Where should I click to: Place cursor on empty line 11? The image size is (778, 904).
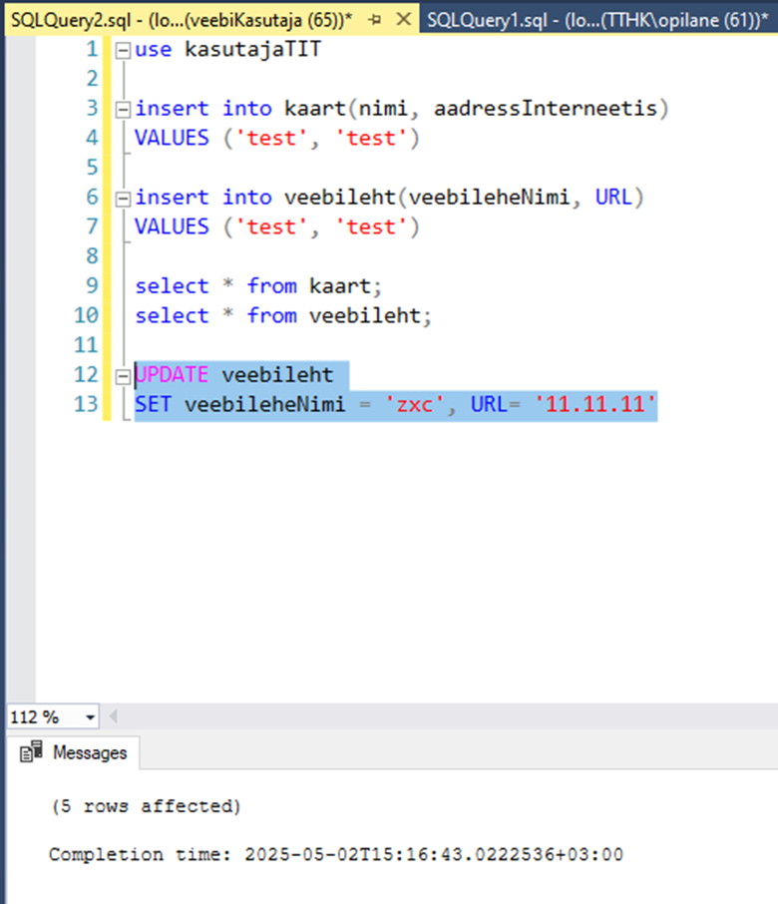(299, 345)
